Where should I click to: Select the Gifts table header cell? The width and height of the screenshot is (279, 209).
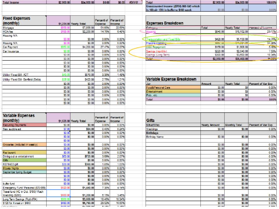173,118
